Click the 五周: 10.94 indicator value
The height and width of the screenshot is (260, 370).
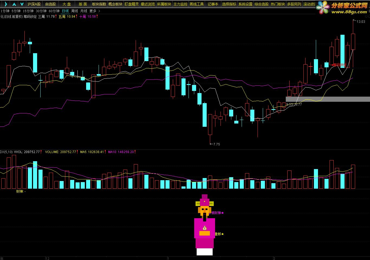click(x=68, y=17)
